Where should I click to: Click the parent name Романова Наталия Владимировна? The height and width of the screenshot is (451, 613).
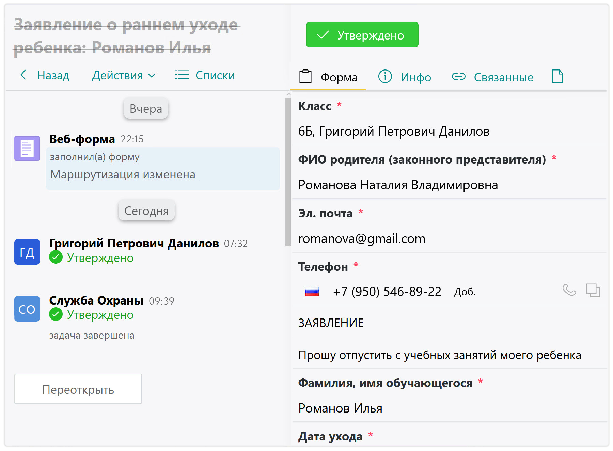click(x=398, y=185)
